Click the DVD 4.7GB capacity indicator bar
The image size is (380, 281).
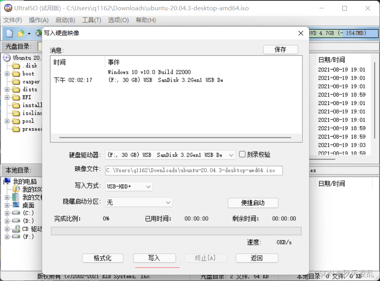tap(344, 33)
